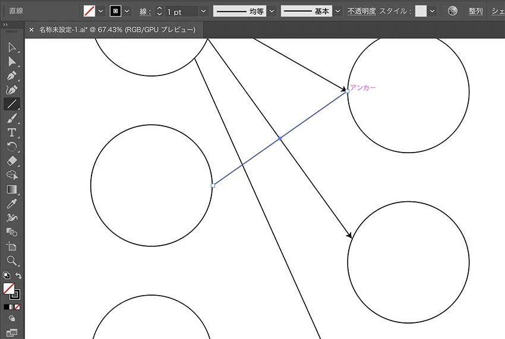
Task: Select the Blend tool
Action: click(12, 232)
